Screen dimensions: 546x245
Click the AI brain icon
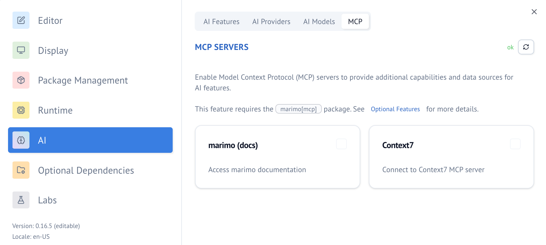[21, 140]
